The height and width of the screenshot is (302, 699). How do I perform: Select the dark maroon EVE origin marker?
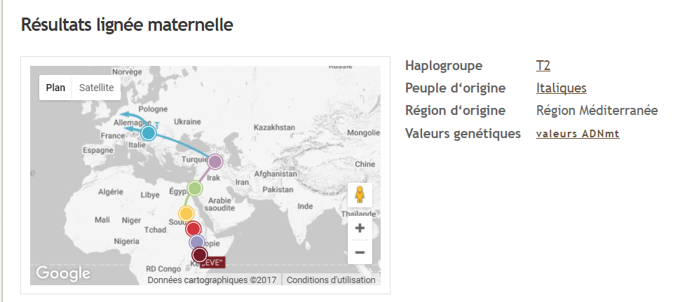(x=200, y=254)
